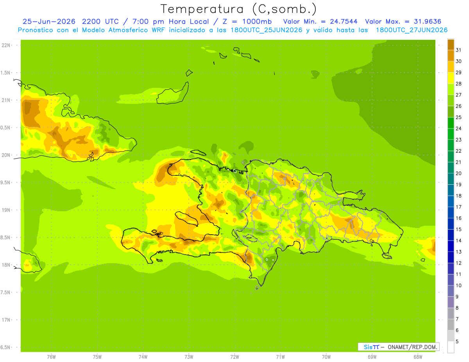Click the '68W' longitude axis label
The height and width of the screenshot is (362, 469).
tap(418, 357)
